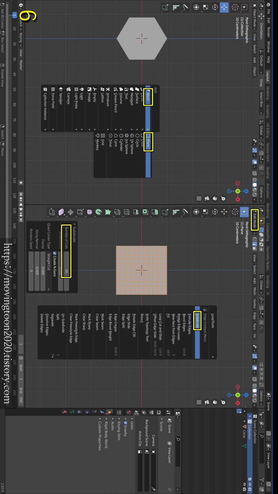Select the Edge Slide tool

[x=80, y=212]
